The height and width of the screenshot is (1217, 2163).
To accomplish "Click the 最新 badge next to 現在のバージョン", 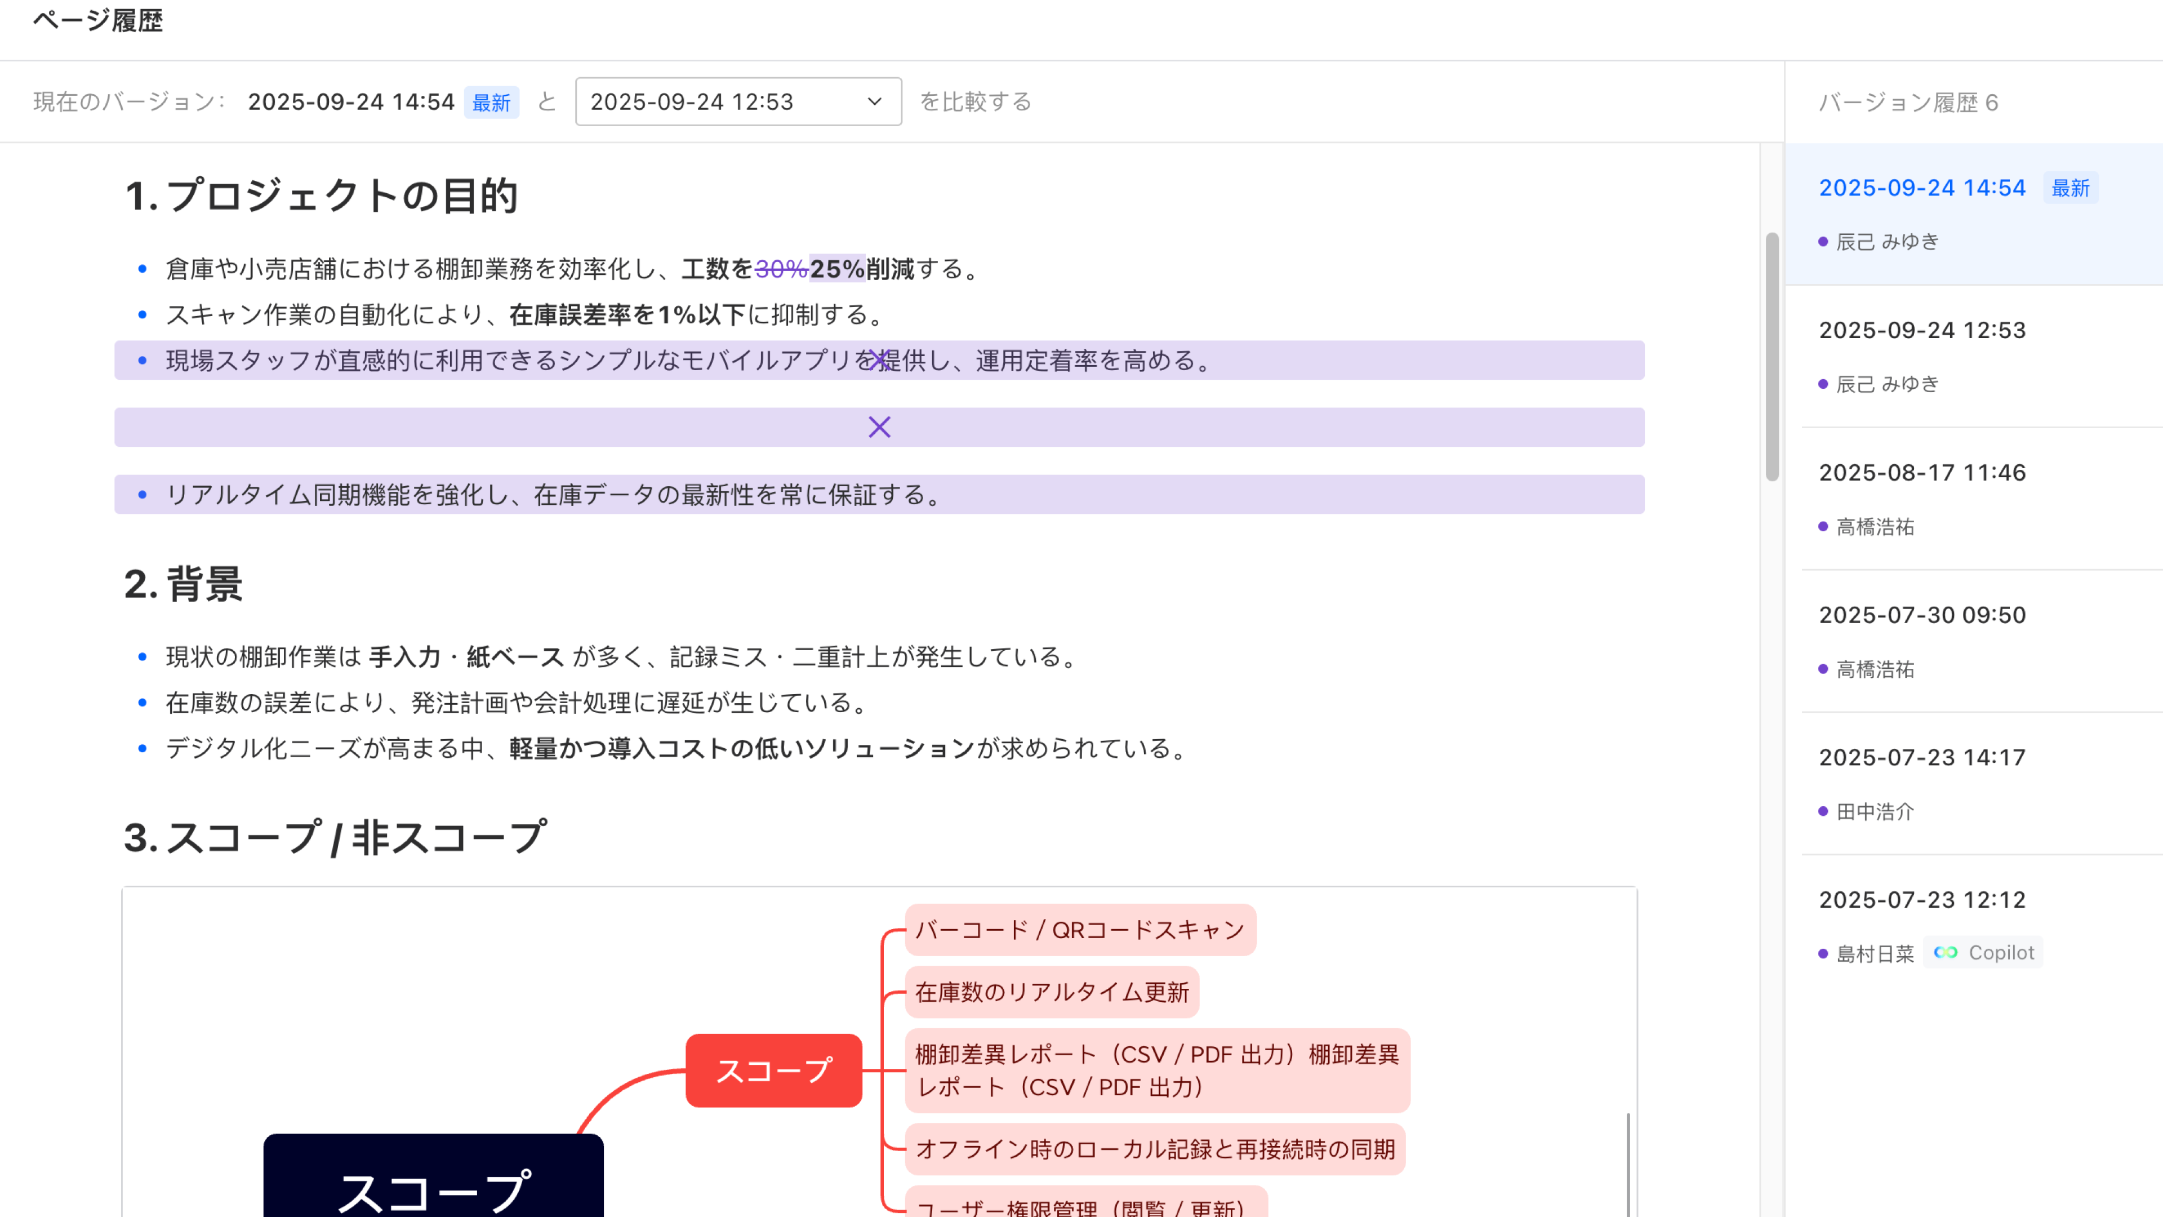I will 492,101.
